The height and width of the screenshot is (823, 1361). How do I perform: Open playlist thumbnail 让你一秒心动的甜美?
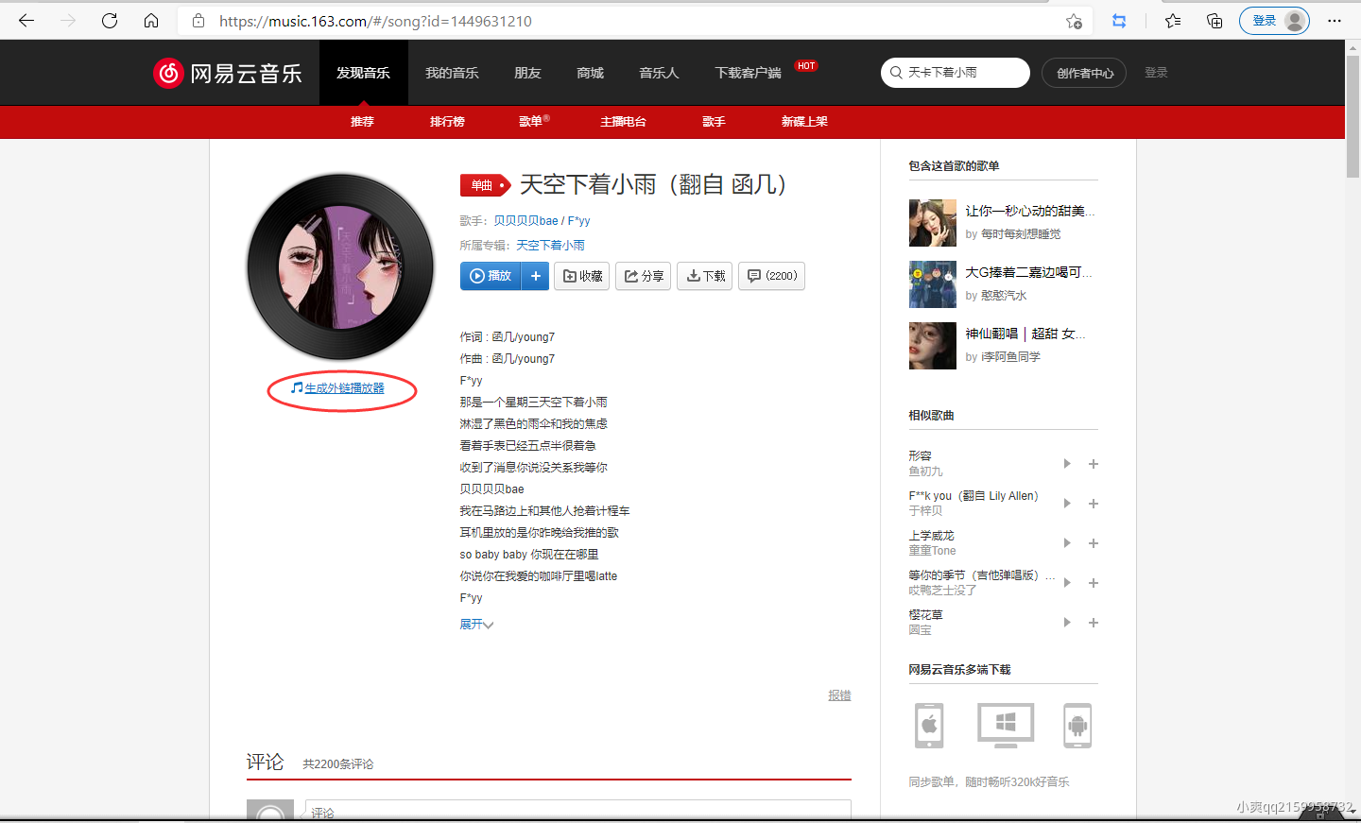933,223
